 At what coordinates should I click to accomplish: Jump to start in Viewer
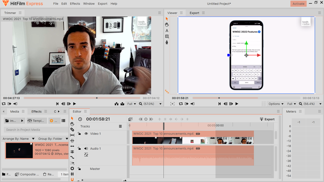click(x=219, y=104)
